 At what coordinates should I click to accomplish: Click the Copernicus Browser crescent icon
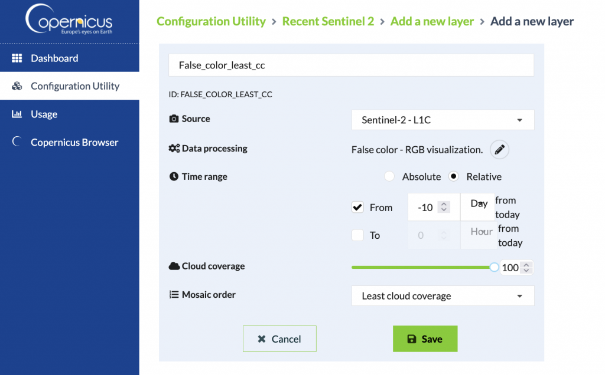tap(17, 142)
